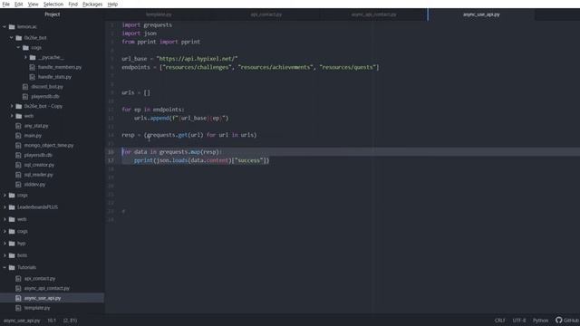Open the Help menu

112,4
